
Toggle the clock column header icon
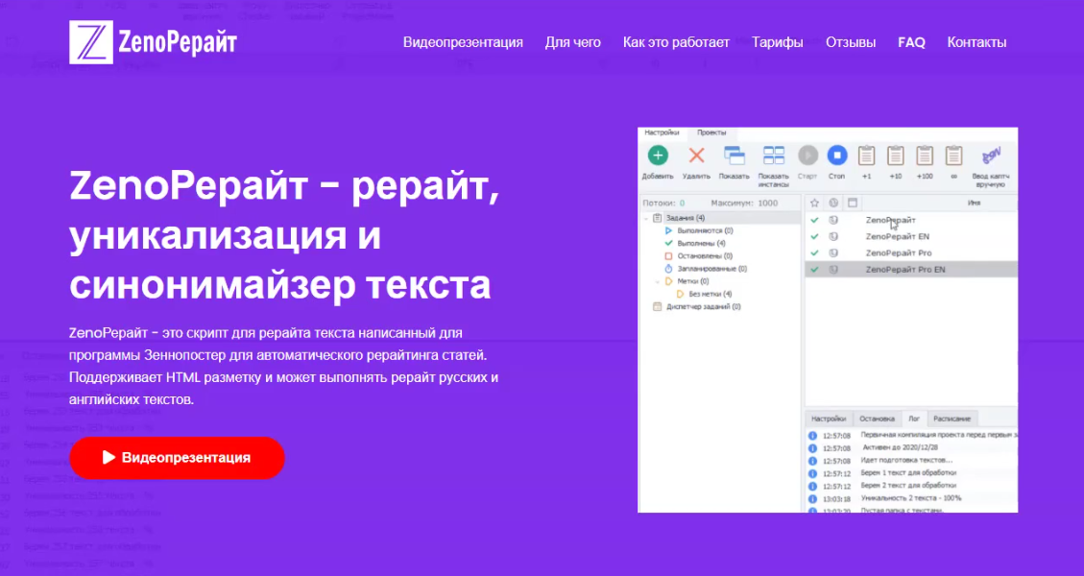coord(832,203)
